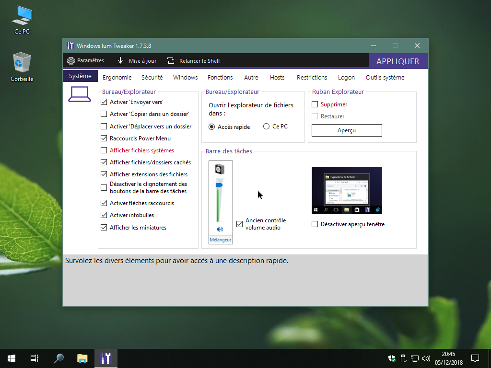
Task: Enable Activer 'Déplacer vers un dossier'
Action: point(104,126)
